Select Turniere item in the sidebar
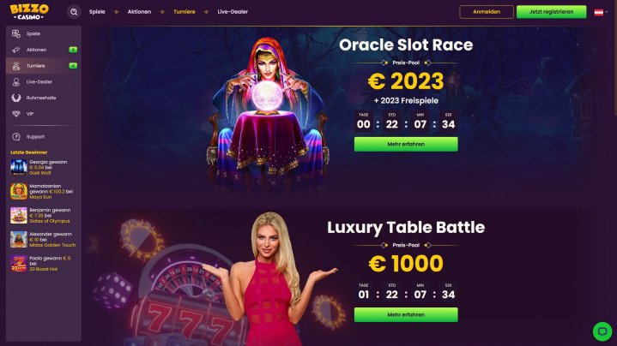 44,66
